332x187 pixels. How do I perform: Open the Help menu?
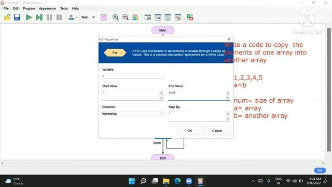tap(75, 8)
